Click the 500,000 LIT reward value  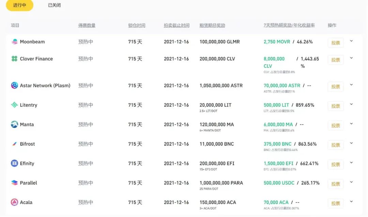point(276,105)
